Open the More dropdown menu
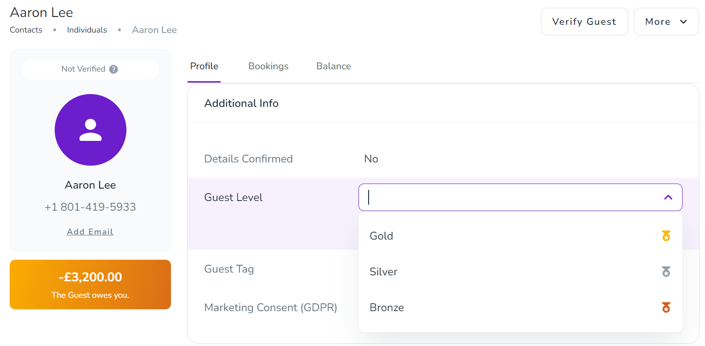This screenshot has height=346, width=705. (665, 22)
